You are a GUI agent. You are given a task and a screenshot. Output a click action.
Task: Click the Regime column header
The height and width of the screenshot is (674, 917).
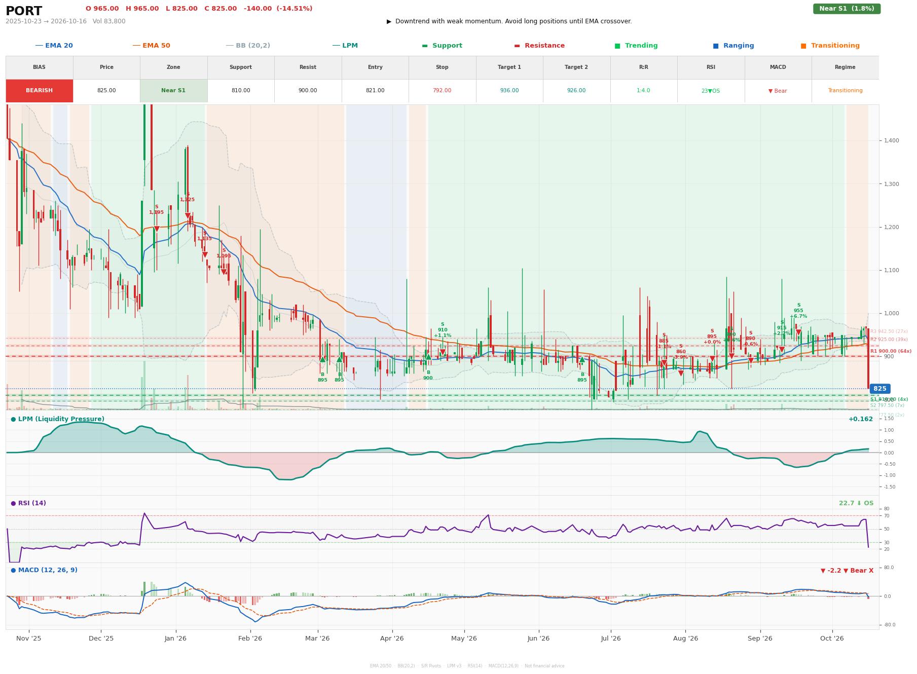pyautogui.click(x=845, y=67)
